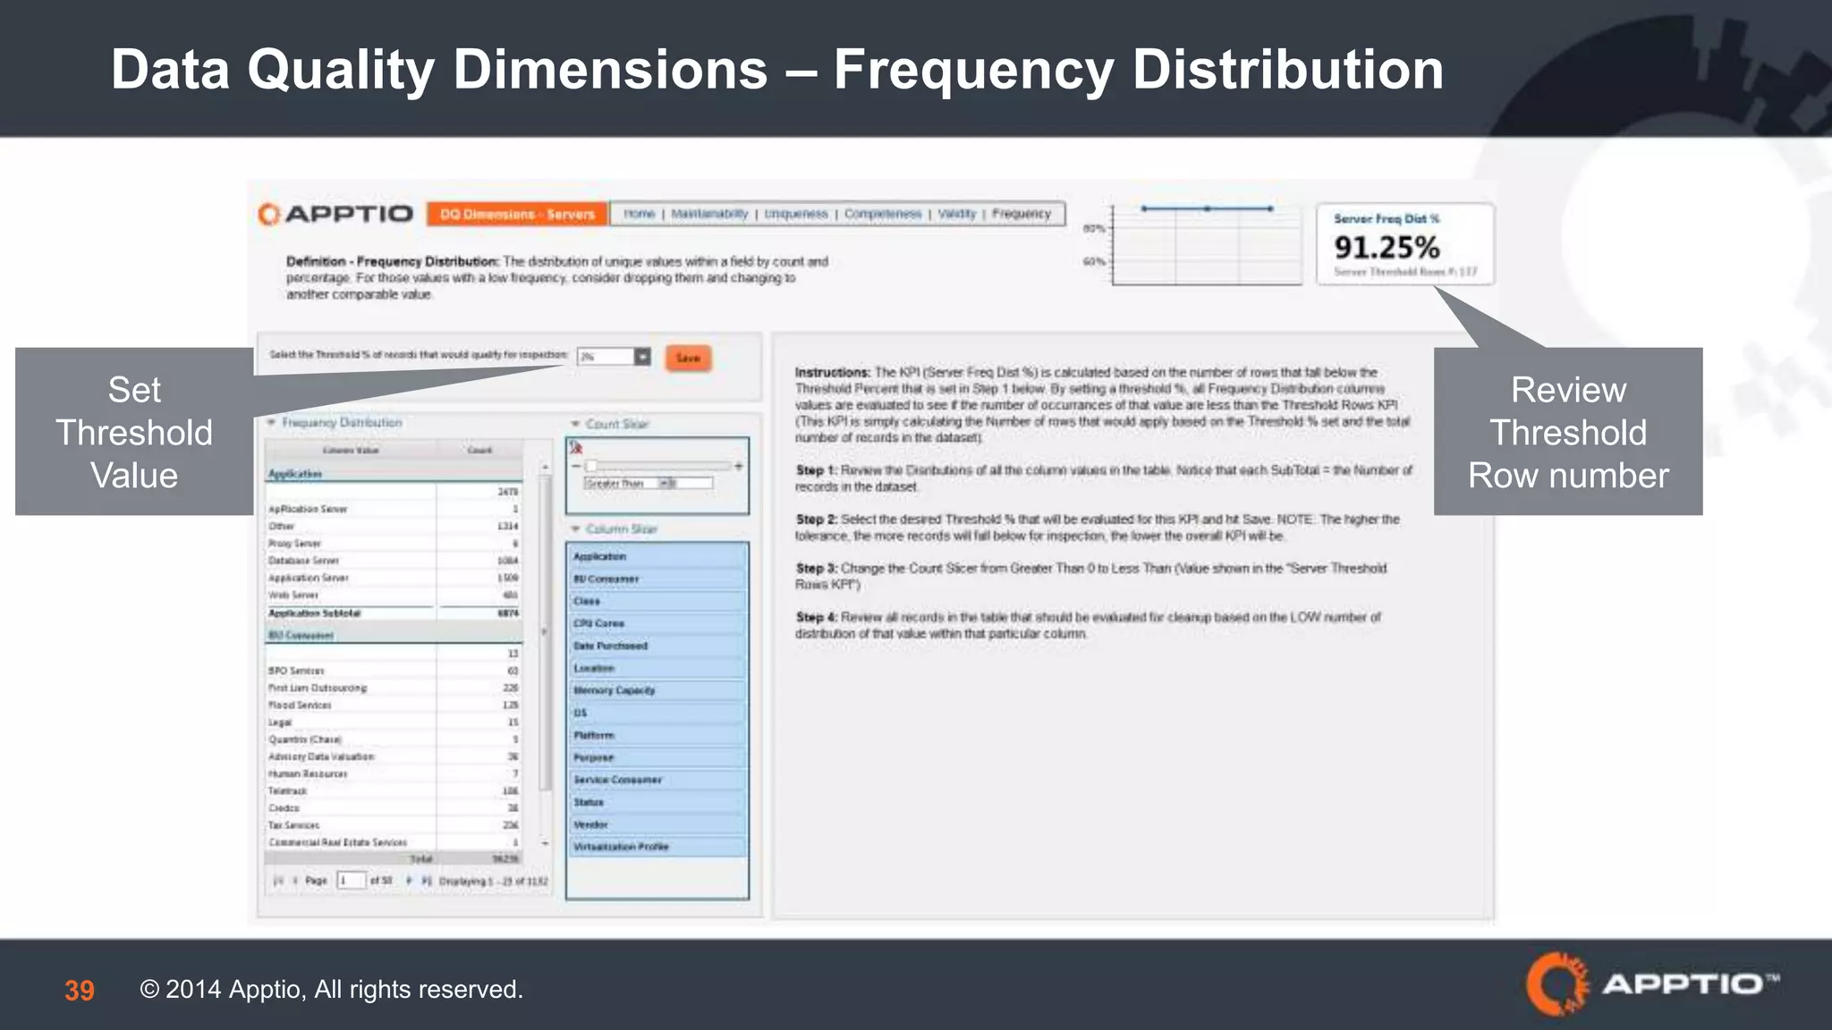Open the Greater Than comparison dropdown
This screenshot has width=1832, height=1030.
(x=666, y=484)
